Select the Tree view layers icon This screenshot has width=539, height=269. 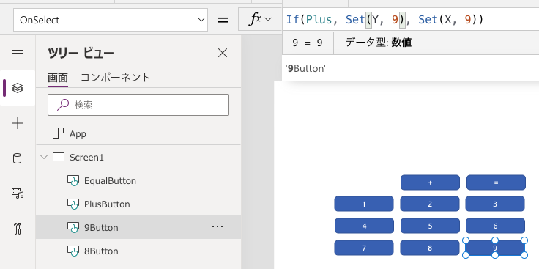(18, 89)
